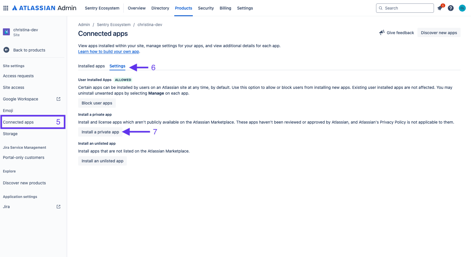This screenshot has height=257, width=471.
Task: Click the Install an unlisted app heading
Action: (97, 144)
